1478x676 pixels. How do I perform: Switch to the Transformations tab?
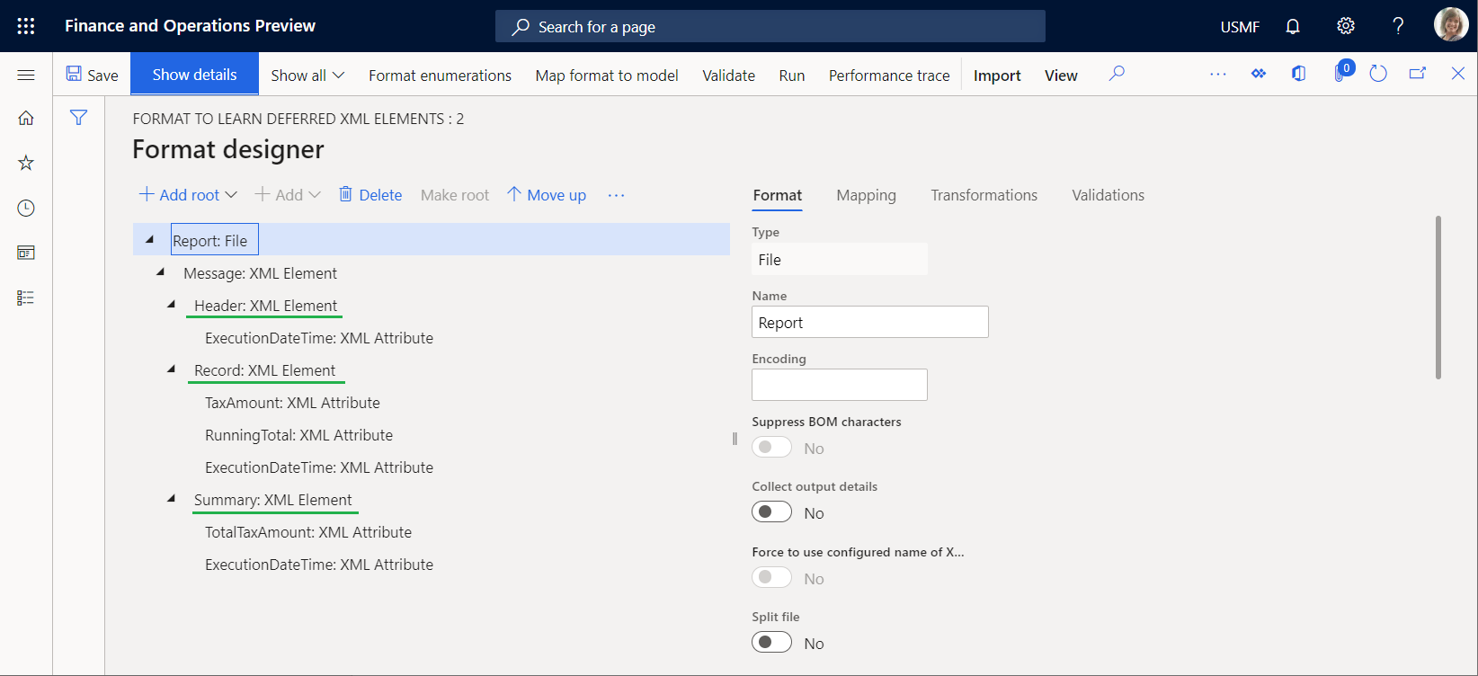pos(984,195)
